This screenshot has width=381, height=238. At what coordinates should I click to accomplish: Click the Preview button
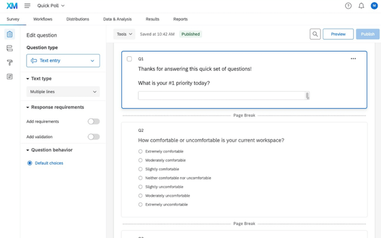point(338,34)
